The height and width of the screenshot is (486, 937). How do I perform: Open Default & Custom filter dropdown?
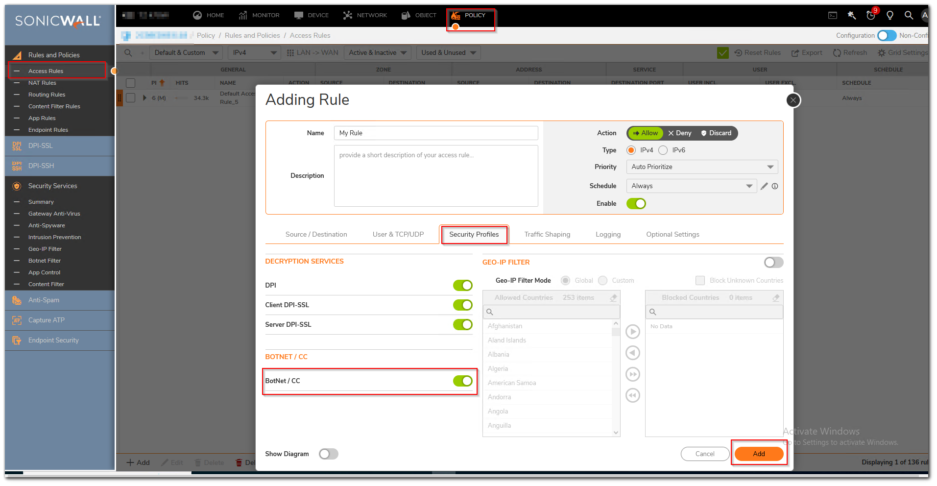186,53
